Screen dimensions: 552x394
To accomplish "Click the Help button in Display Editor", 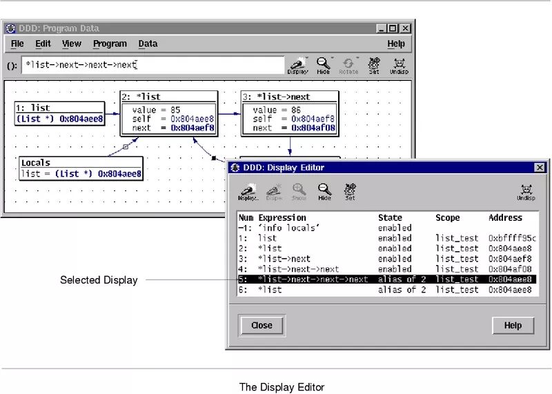I will click(513, 325).
